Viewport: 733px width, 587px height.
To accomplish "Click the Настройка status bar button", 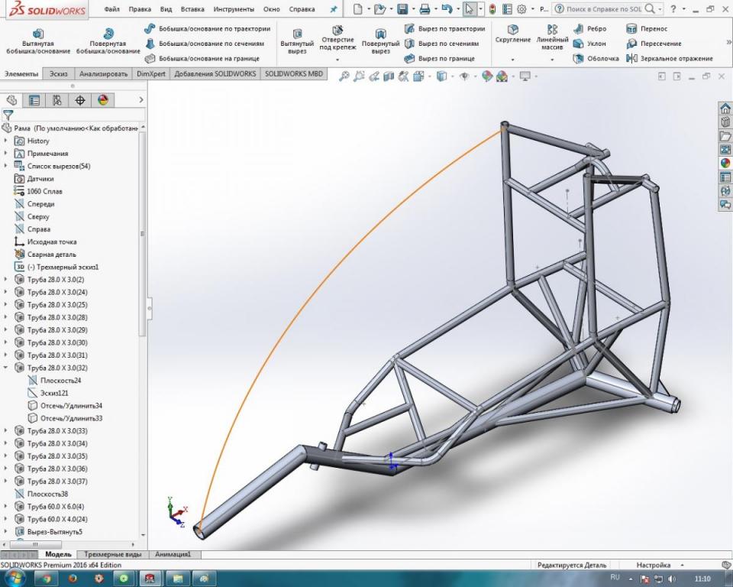I will pyautogui.click(x=654, y=565).
